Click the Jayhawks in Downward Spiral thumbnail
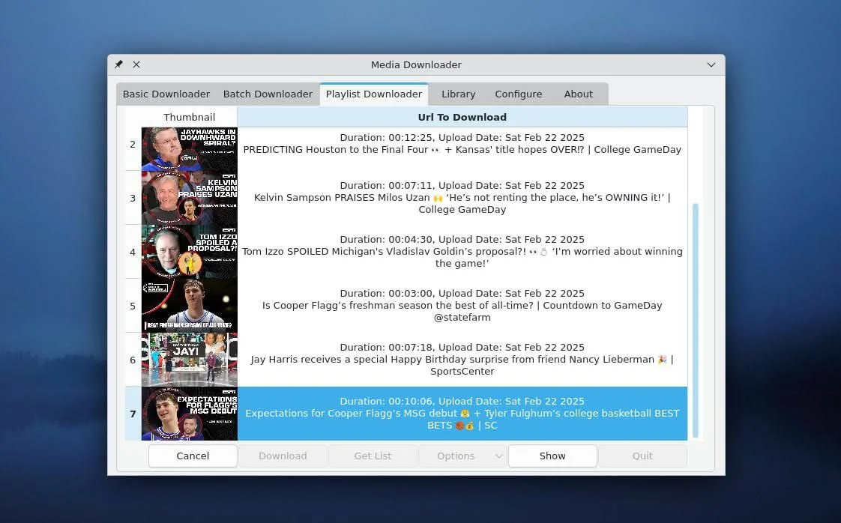The image size is (841, 523). tap(189, 148)
